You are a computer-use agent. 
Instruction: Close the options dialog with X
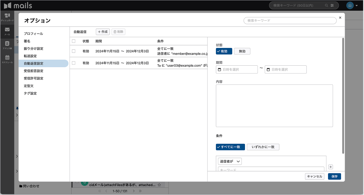pos(340,18)
